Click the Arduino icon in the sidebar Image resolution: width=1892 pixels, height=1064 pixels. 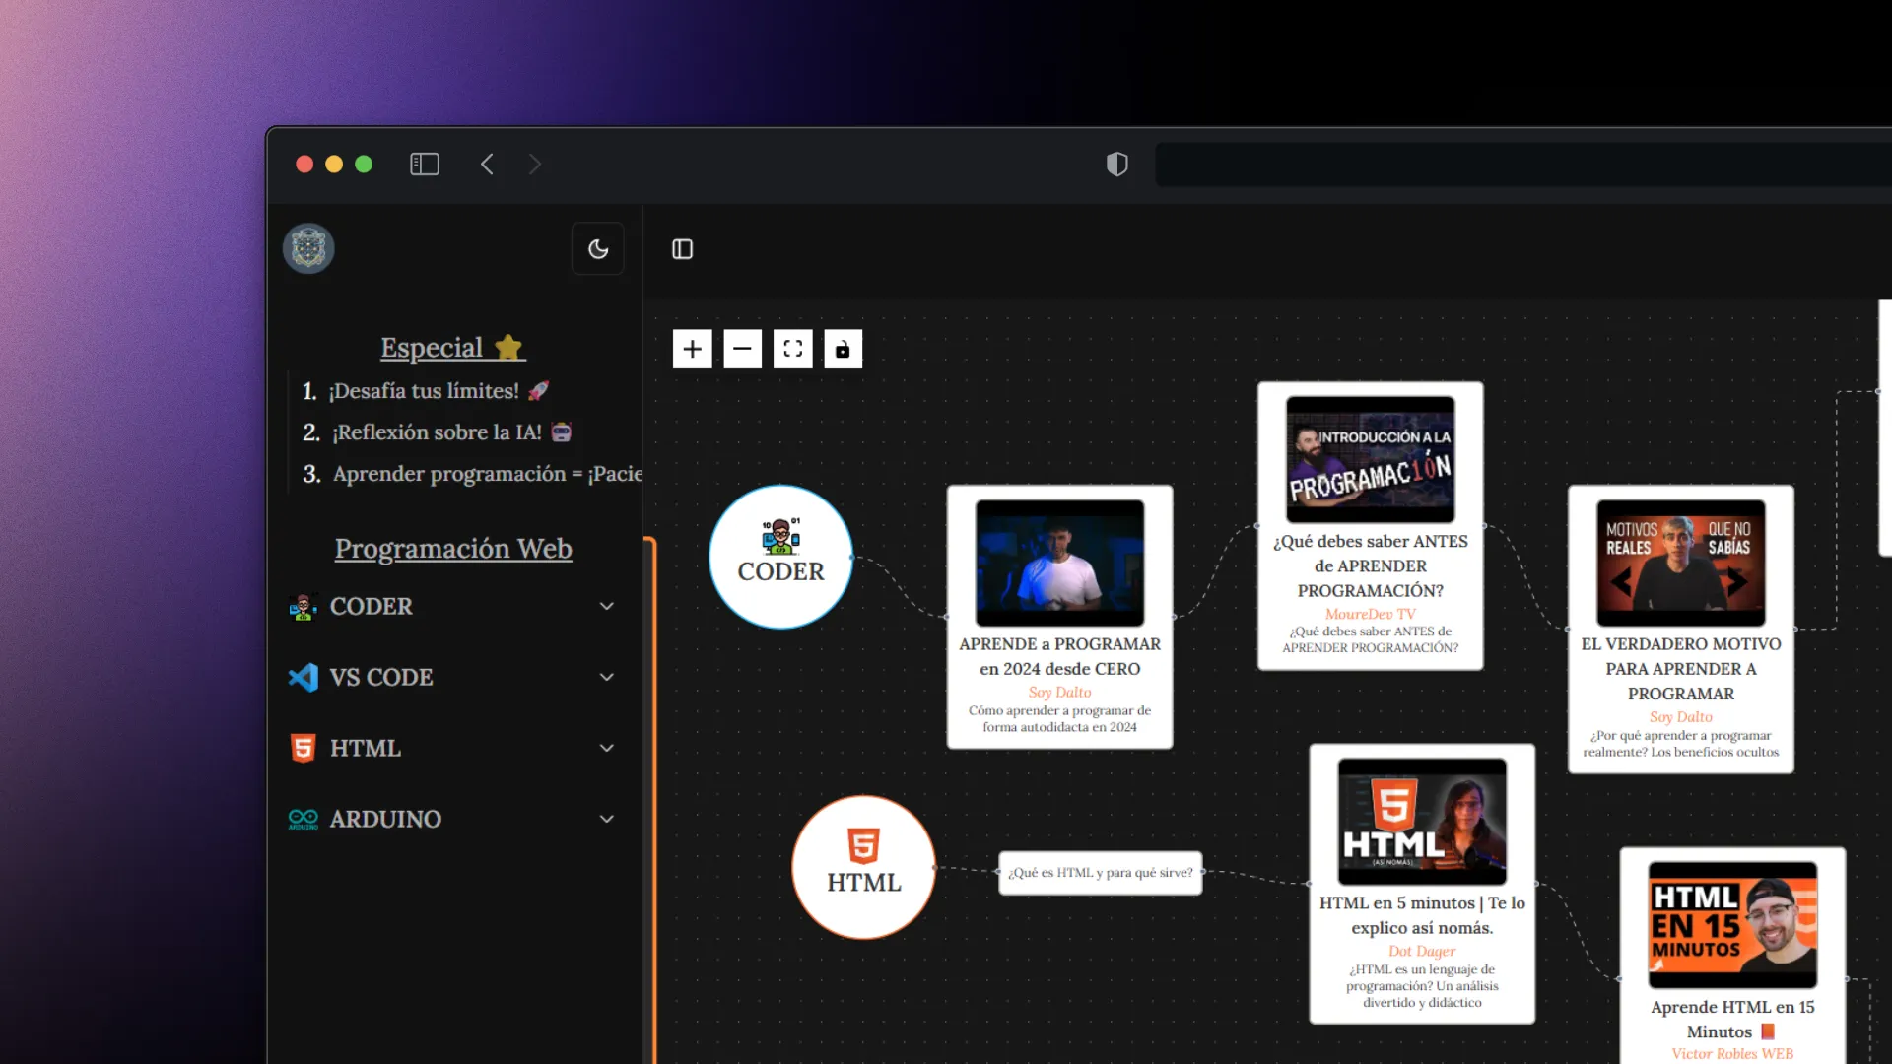(x=304, y=819)
